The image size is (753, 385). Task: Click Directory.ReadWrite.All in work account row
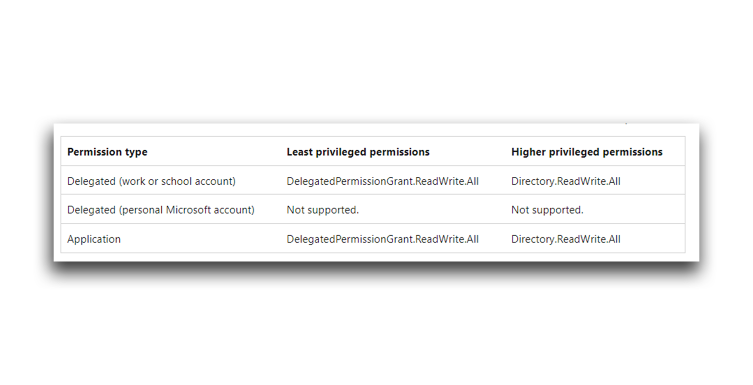pos(566,181)
